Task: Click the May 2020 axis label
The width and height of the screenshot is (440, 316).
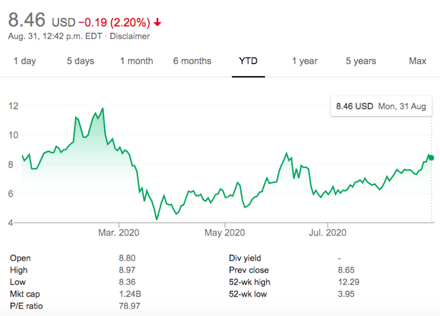Action: pyautogui.click(x=224, y=233)
